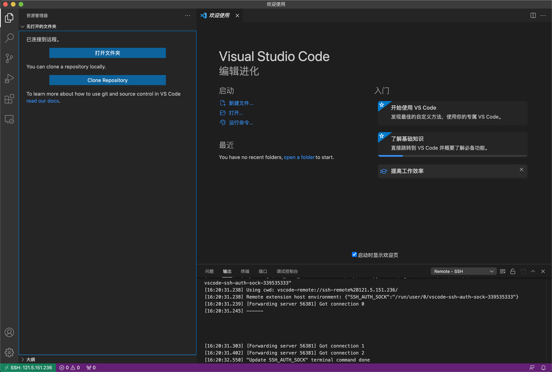Click the split editor icon
Viewport: 552px width, 372px height.
pos(533,15)
